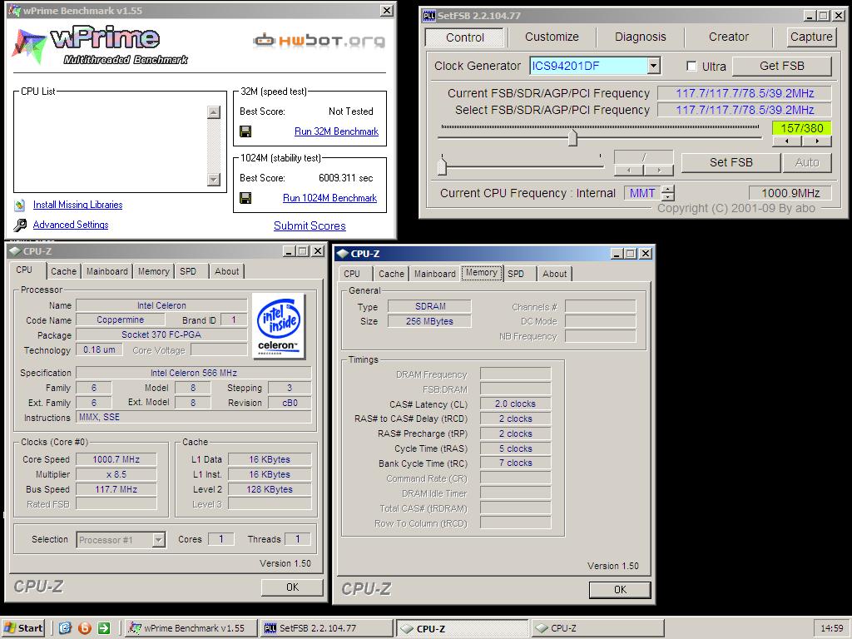
Task: Select the SetFSB taskbar button
Action: (326, 628)
